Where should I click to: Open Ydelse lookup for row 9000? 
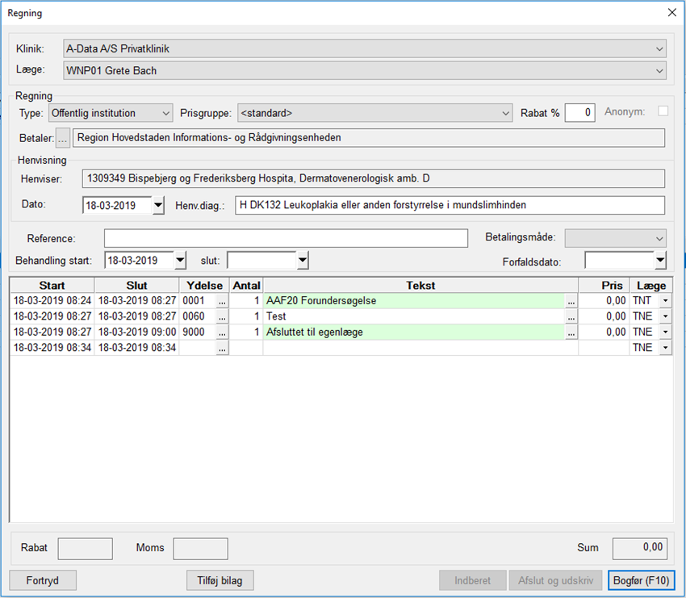(x=222, y=332)
